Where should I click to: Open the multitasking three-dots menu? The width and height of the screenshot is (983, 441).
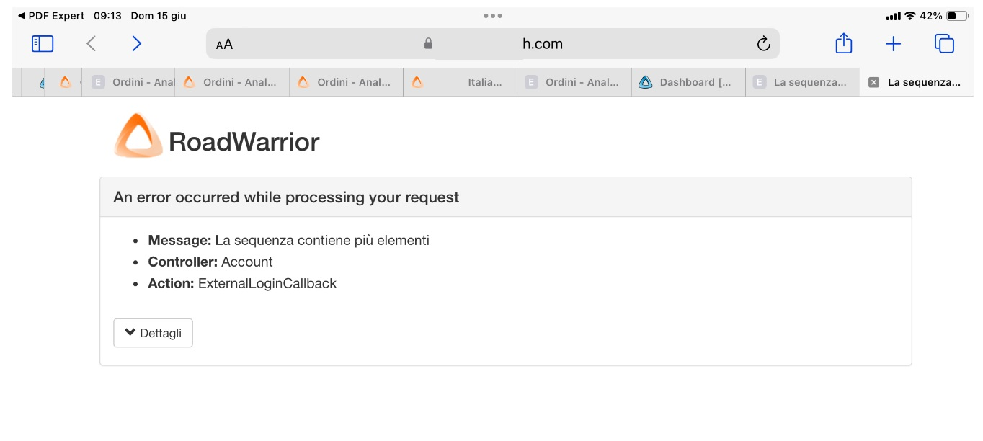point(493,16)
